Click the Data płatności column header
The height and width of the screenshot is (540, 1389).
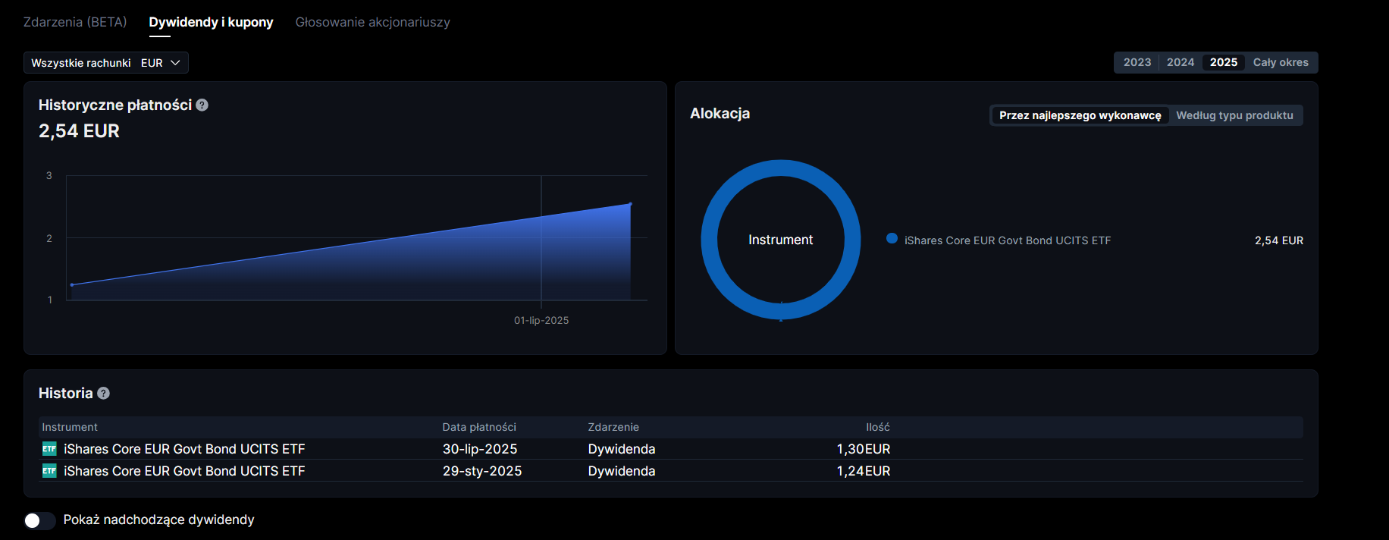coord(479,427)
